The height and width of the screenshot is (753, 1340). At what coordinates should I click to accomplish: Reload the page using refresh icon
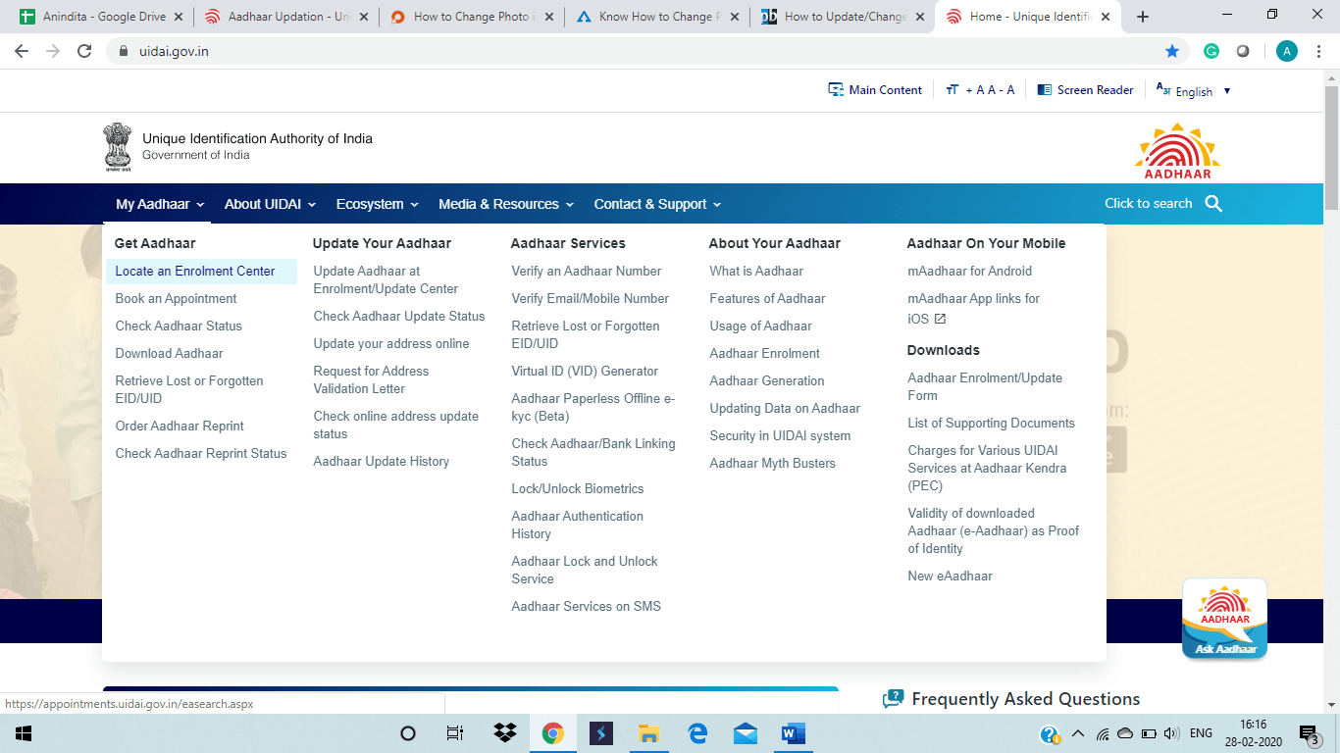tap(84, 51)
